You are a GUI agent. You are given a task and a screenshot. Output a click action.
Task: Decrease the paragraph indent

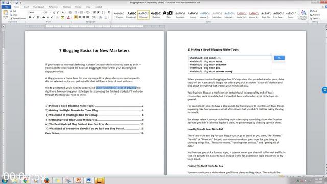pyautogui.click(x=94, y=13)
